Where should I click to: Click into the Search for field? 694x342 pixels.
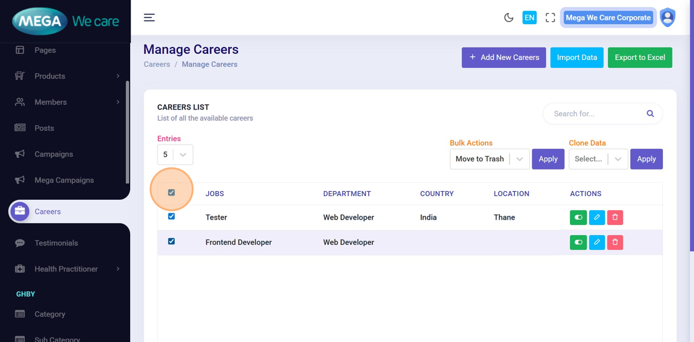pos(595,114)
